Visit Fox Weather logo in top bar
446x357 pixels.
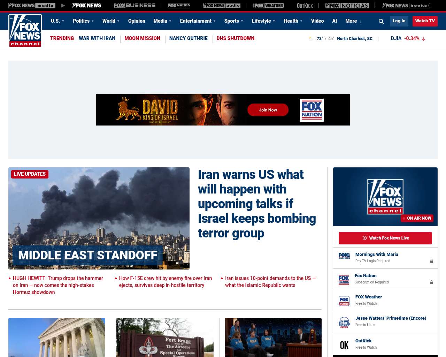click(269, 6)
